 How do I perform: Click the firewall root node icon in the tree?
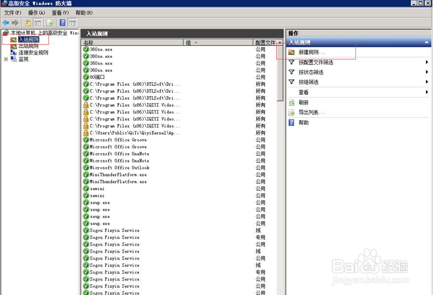click(x=6, y=33)
